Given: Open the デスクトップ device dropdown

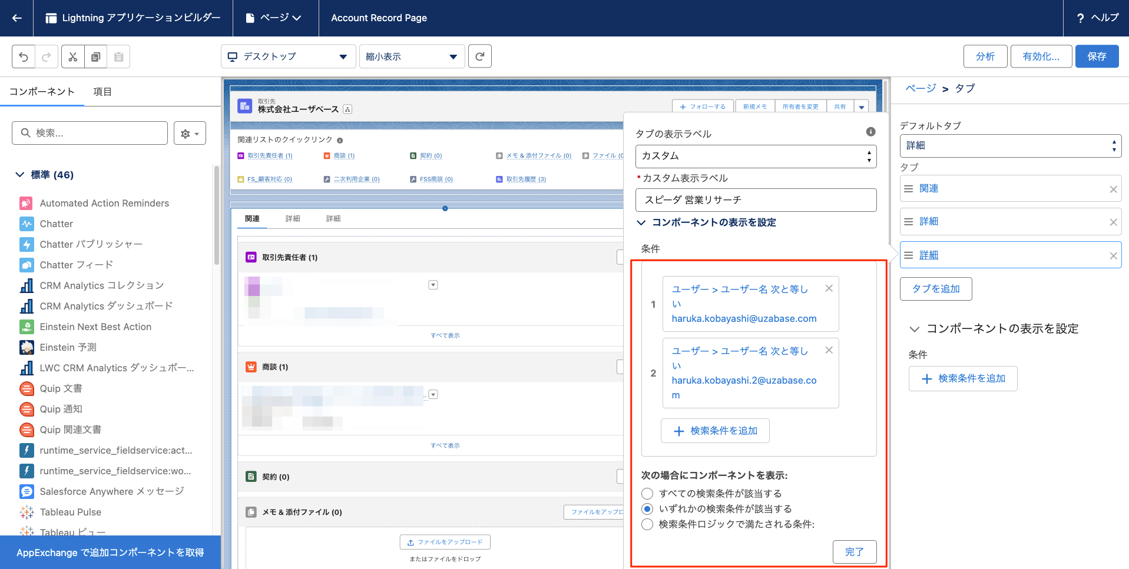Looking at the screenshot, I should pos(288,56).
